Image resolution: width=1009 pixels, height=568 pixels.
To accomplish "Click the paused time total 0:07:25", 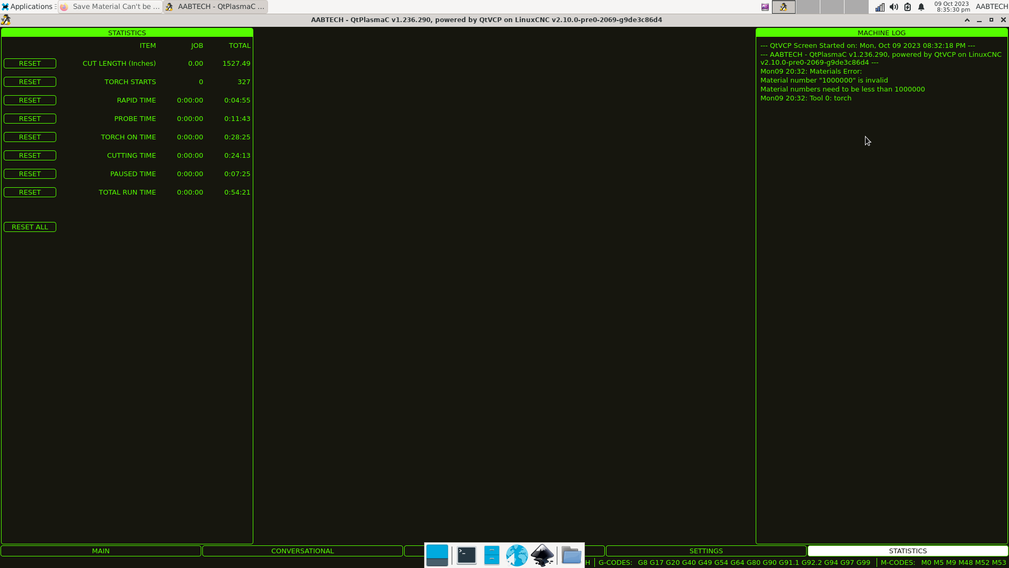I will [x=238, y=174].
